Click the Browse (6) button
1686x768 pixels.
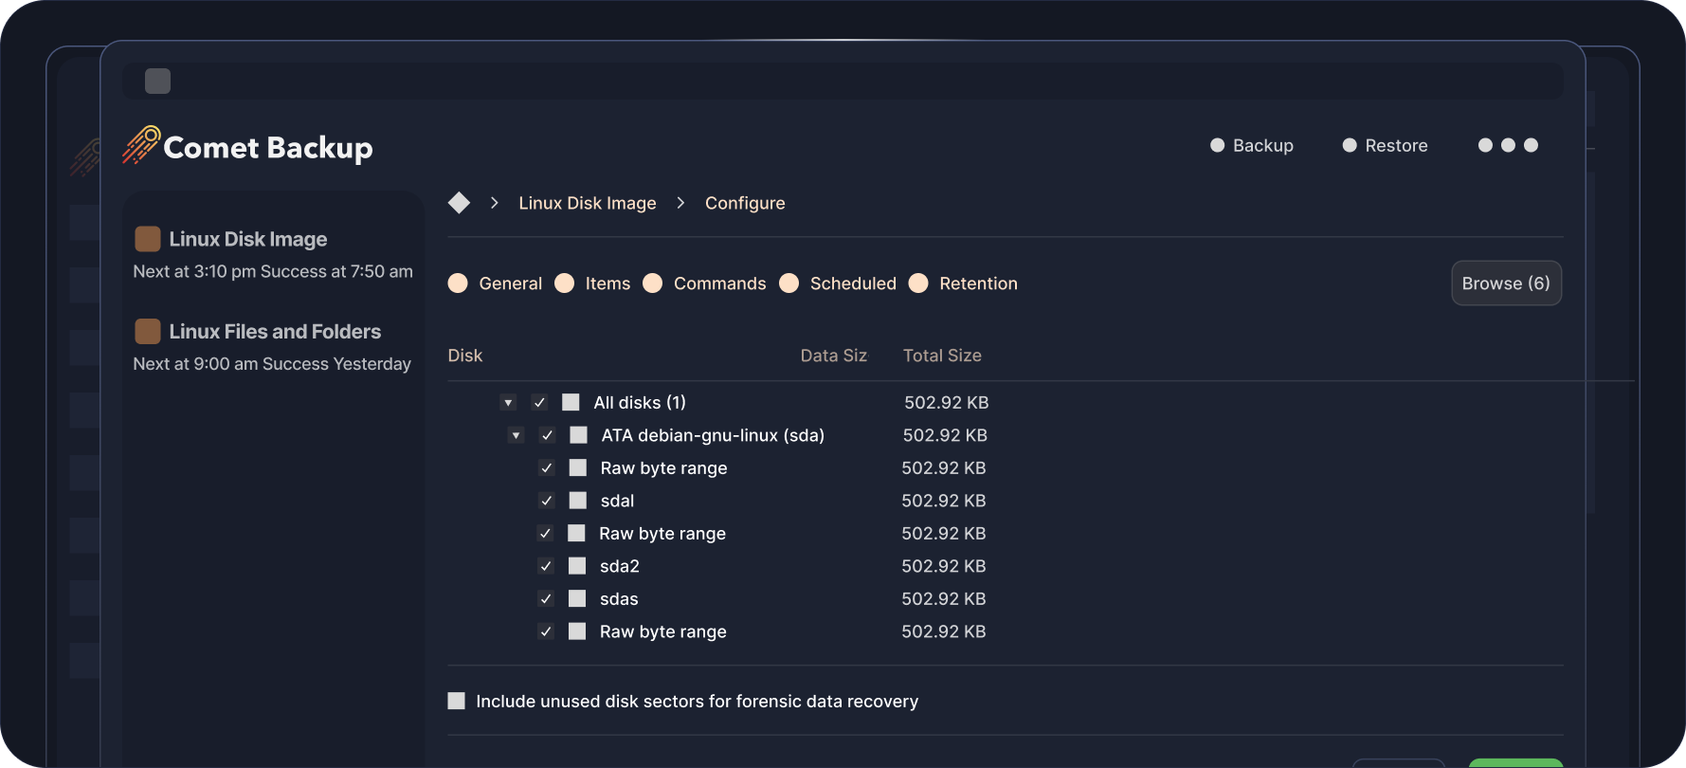1506,283
